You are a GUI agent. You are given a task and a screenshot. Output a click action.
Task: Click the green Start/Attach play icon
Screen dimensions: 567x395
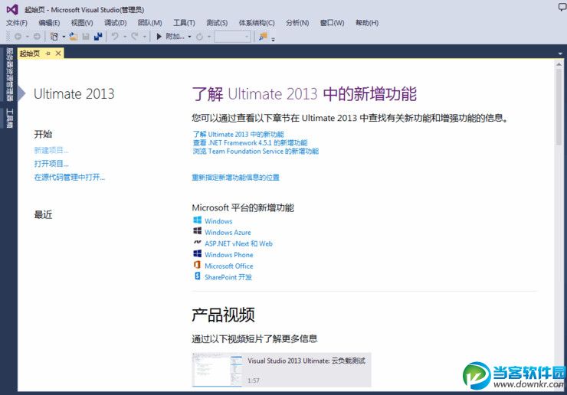[x=159, y=37]
